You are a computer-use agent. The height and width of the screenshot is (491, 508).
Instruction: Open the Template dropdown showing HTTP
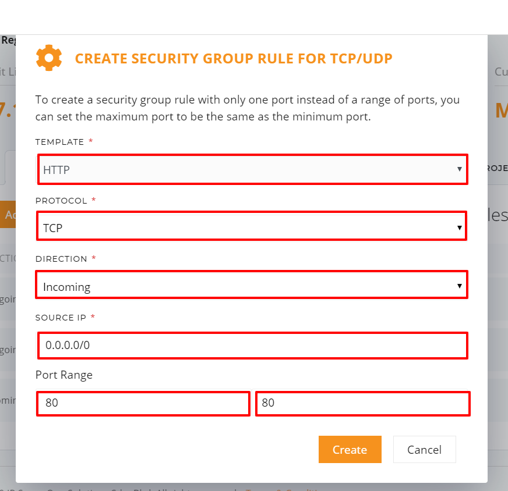252,169
